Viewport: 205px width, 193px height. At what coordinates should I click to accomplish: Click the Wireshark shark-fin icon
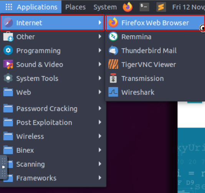point(113,92)
